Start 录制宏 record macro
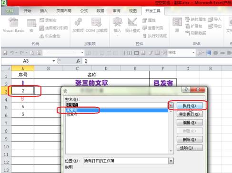This screenshot has height=173, width=232. [x=48, y=20]
